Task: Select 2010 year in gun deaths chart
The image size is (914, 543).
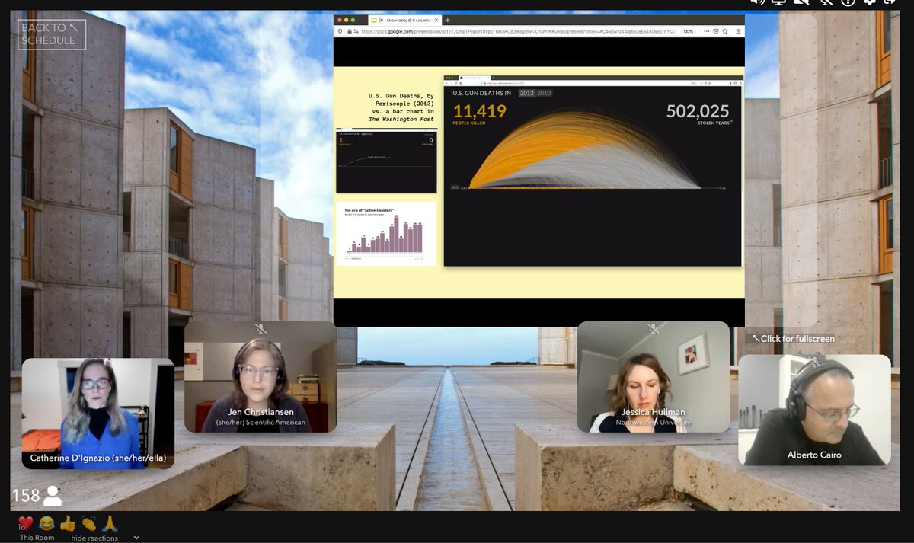Action: pyautogui.click(x=544, y=93)
